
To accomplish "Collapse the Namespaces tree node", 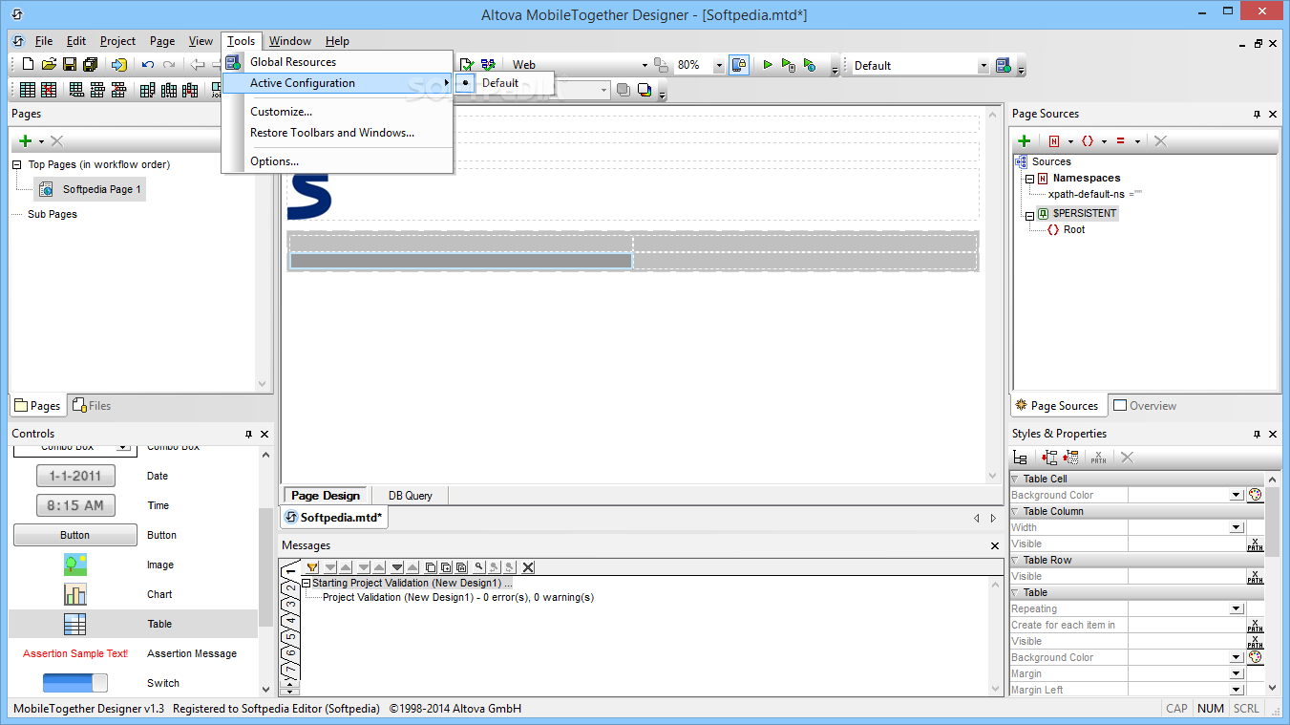I will coord(1029,179).
